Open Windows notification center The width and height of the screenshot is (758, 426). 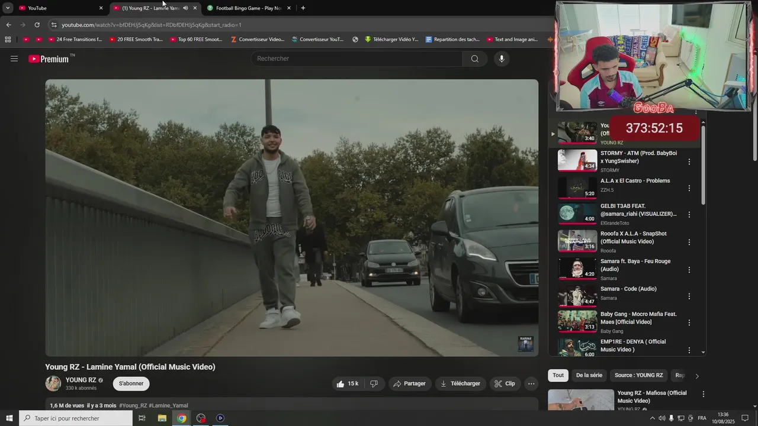point(745,418)
